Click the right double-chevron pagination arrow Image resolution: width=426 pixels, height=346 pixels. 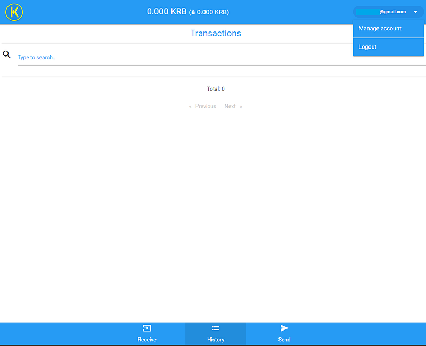click(x=241, y=106)
